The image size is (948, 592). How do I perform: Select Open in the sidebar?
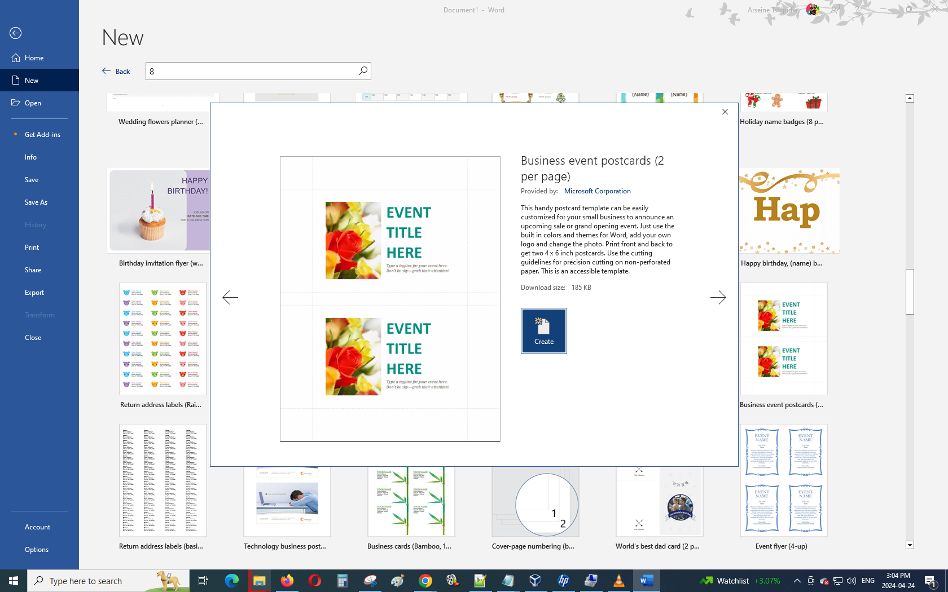(33, 103)
